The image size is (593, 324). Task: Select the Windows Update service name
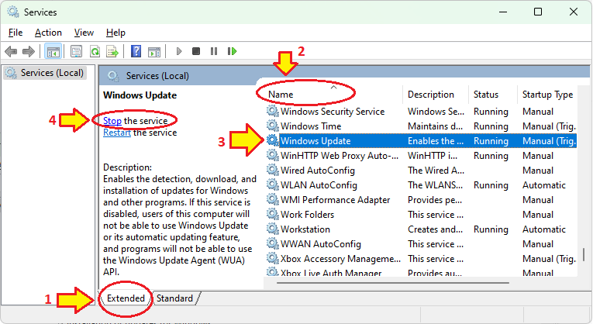[315, 141]
